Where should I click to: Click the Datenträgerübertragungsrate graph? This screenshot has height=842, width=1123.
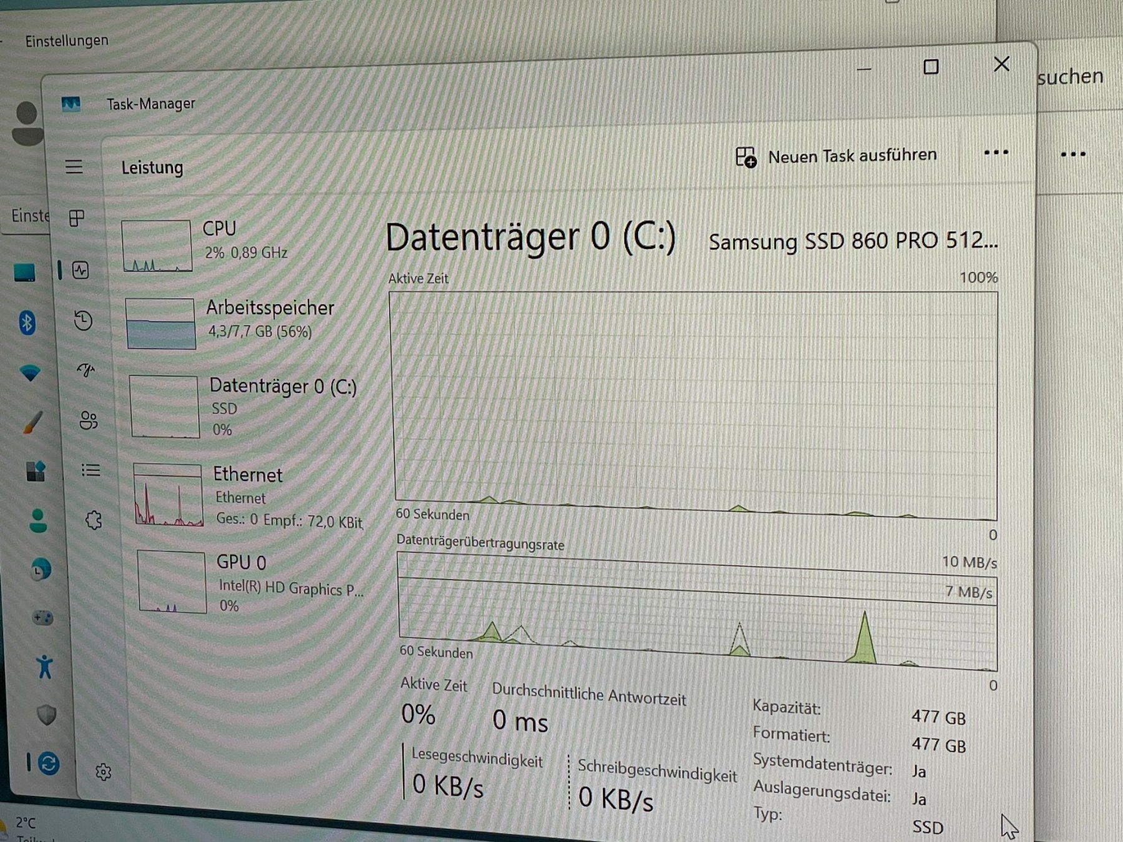pos(698,612)
